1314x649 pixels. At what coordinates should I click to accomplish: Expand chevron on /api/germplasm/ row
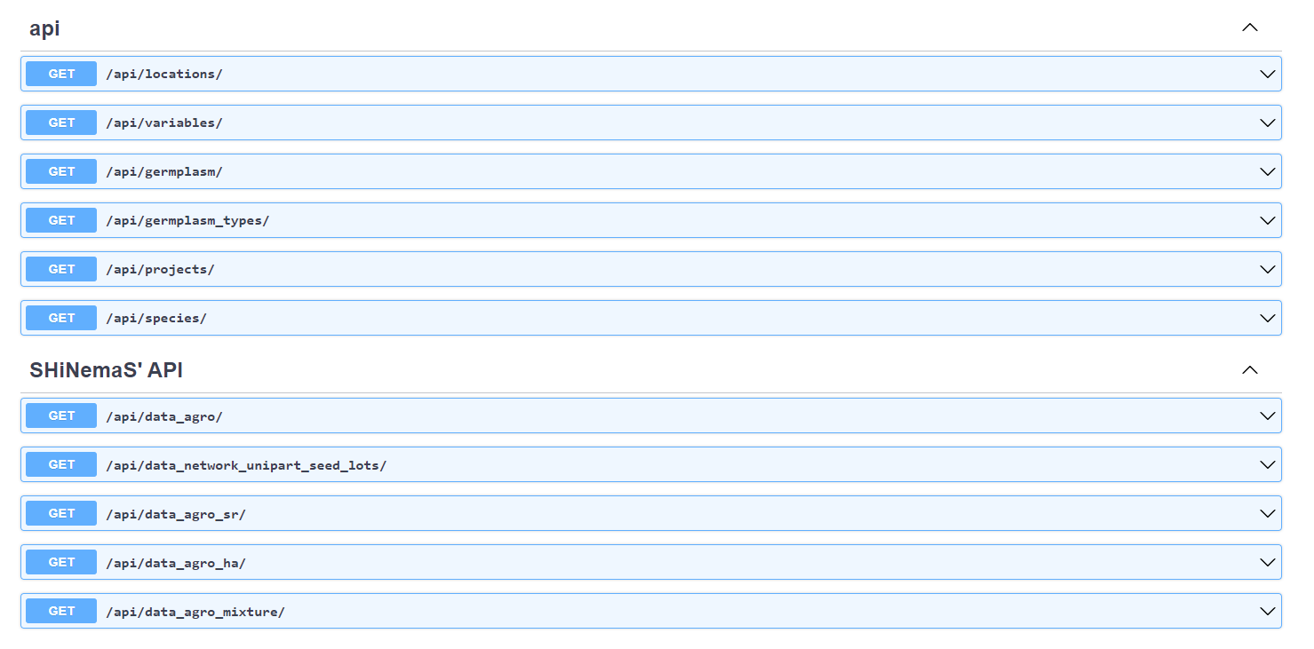pos(1268,171)
